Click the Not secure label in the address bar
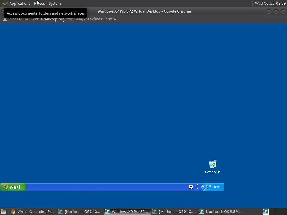The image size is (287, 215). point(19,19)
